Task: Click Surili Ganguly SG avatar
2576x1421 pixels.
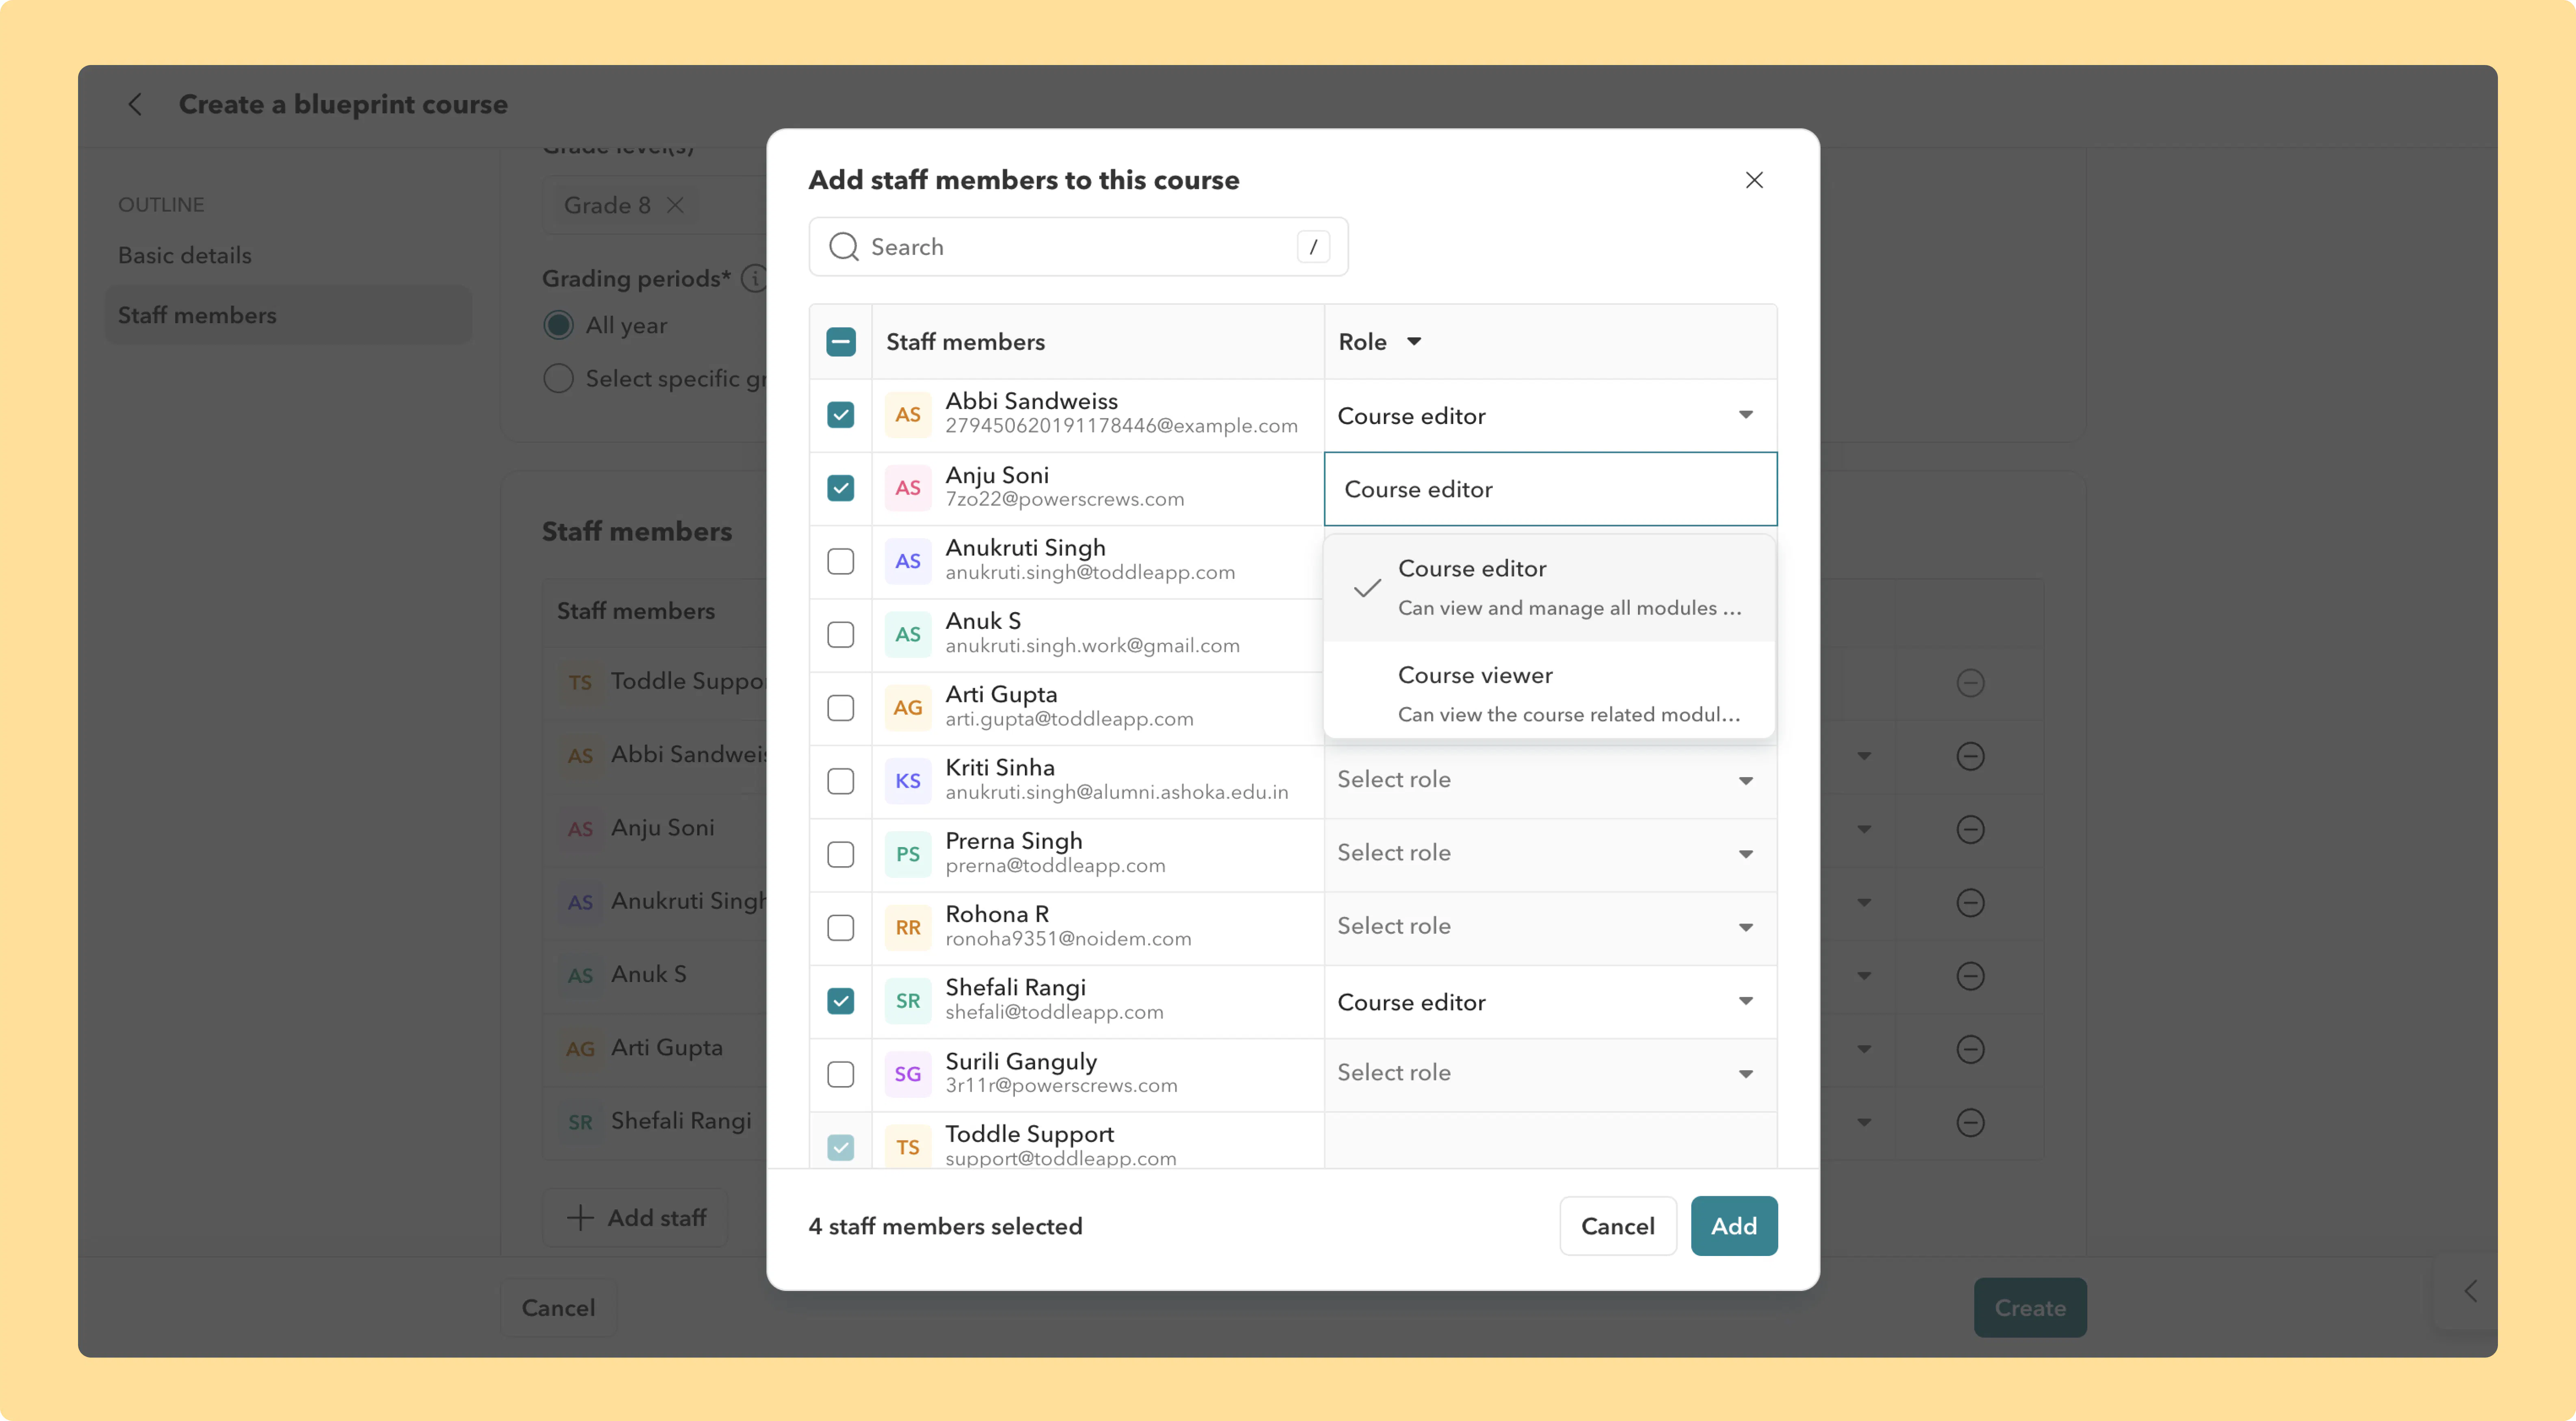Action: [907, 1074]
